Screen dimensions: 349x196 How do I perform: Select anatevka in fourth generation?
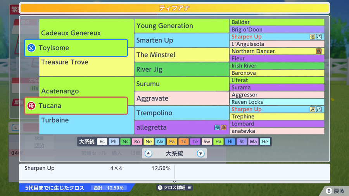tap(277, 131)
